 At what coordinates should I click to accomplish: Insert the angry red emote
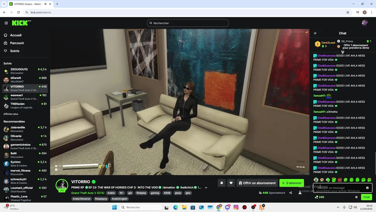click(x=340, y=180)
